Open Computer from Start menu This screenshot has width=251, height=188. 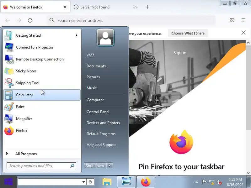[x=95, y=100]
